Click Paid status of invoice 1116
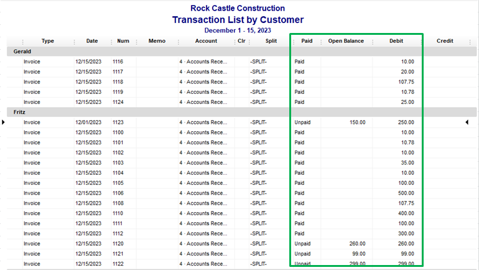The height and width of the screenshot is (270, 479). [x=299, y=62]
